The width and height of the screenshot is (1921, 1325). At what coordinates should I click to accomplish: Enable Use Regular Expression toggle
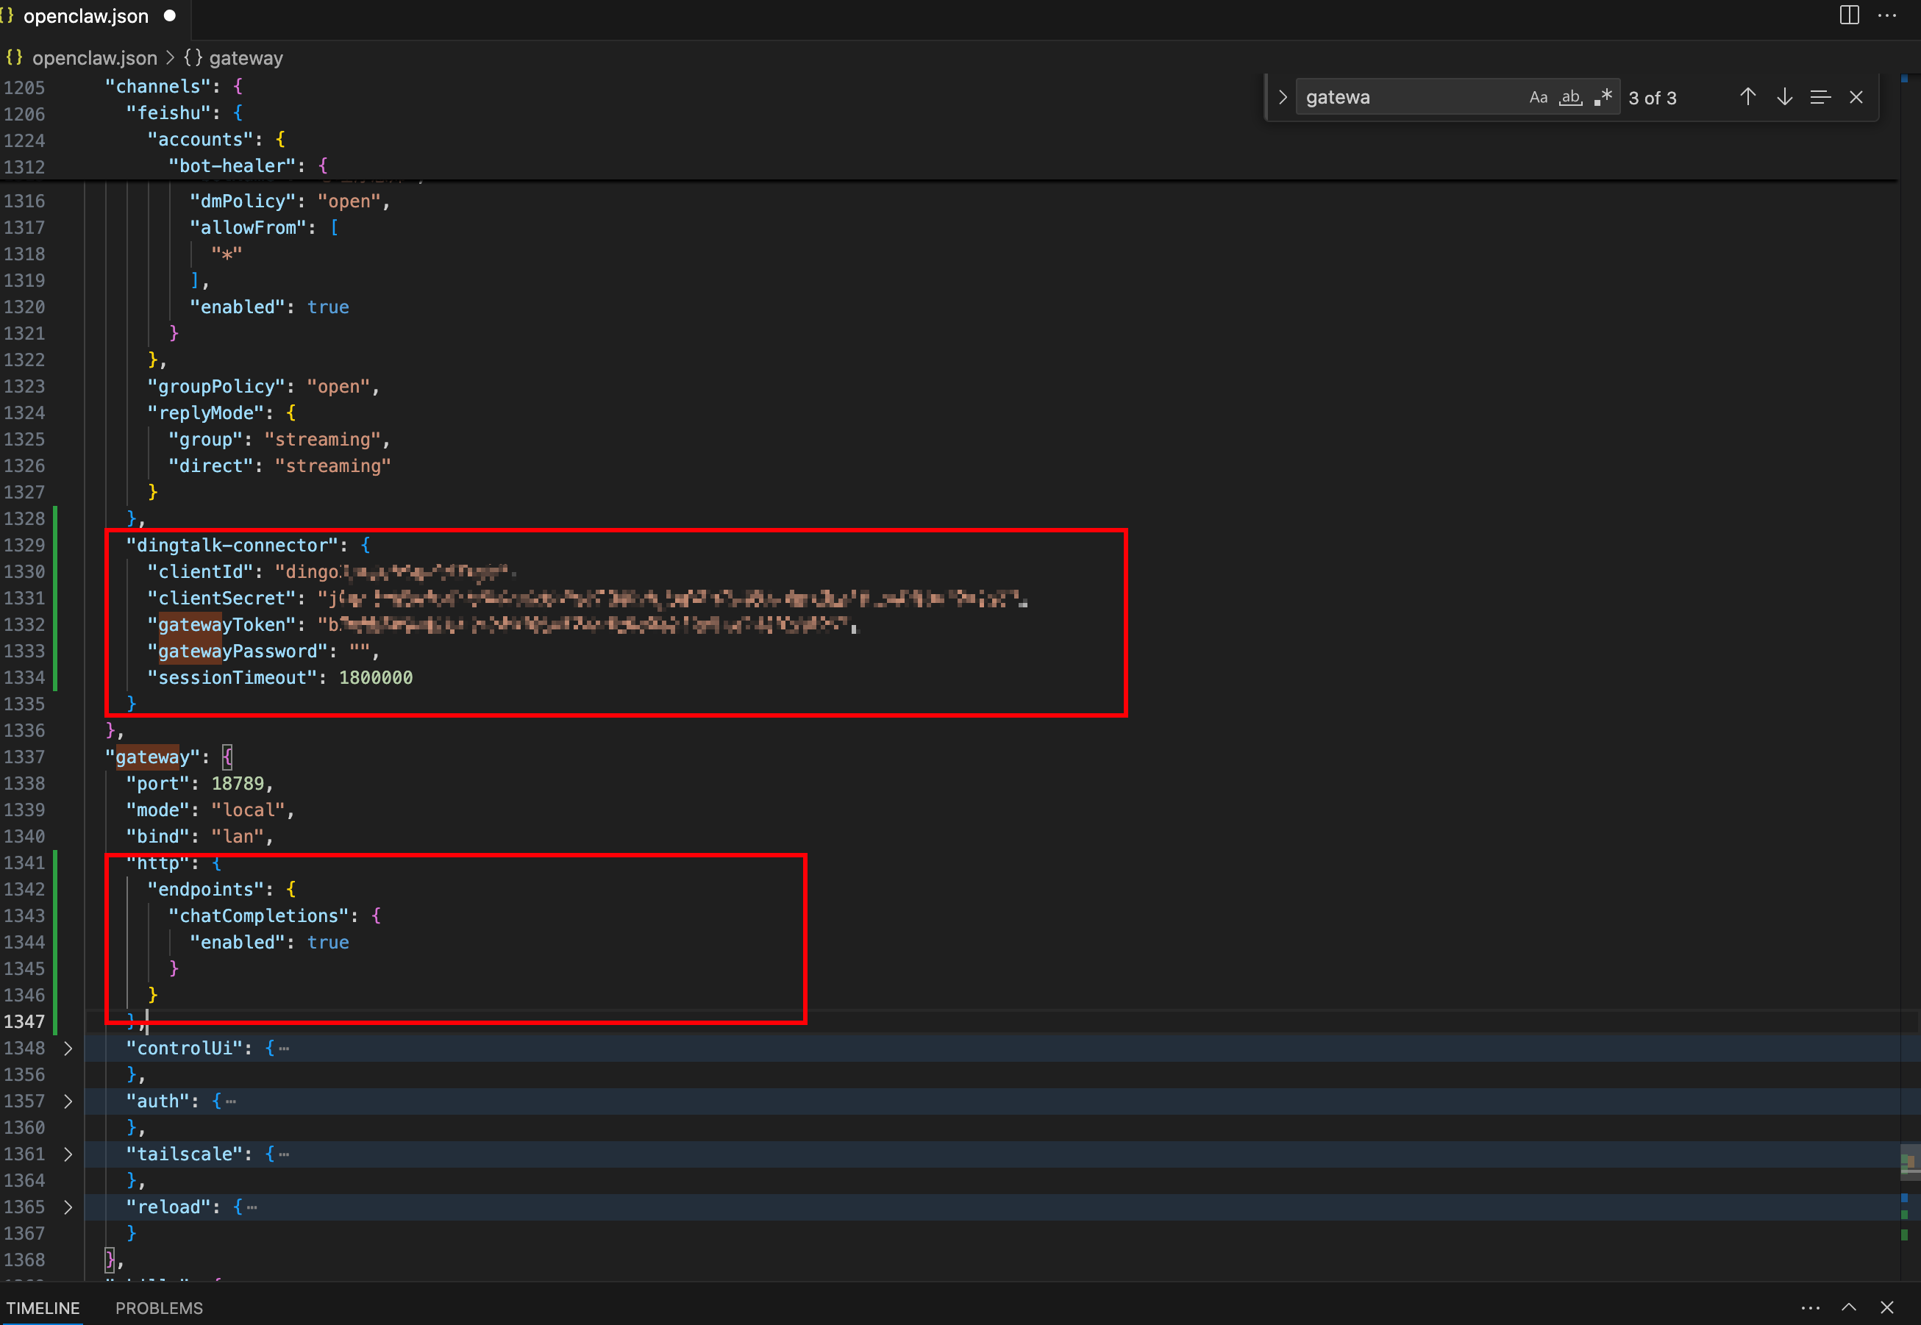[x=1603, y=97]
